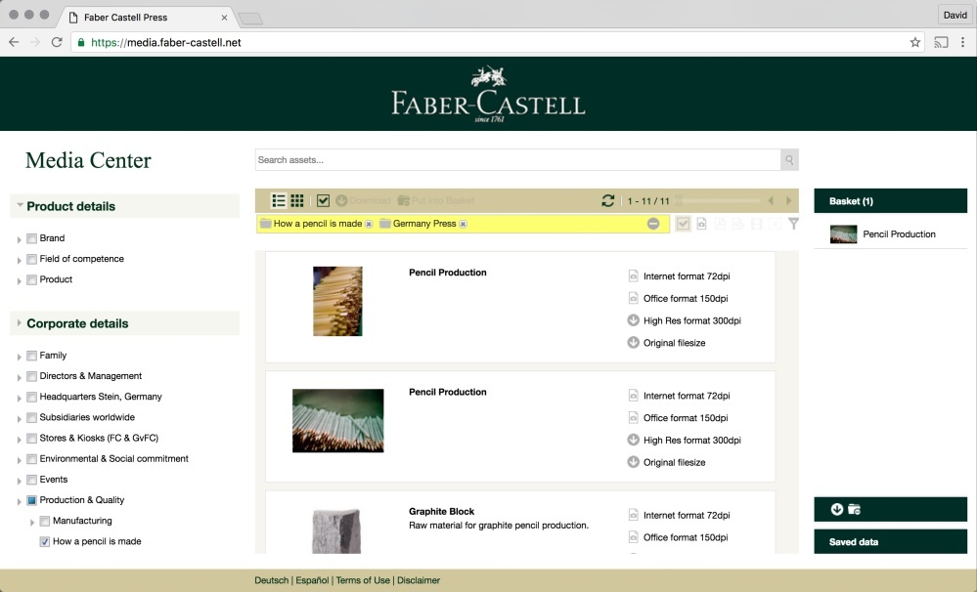Image resolution: width=977 pixels, height=592 pixels.
Task: Go to previous results page arrow
Action: [771, 200]
